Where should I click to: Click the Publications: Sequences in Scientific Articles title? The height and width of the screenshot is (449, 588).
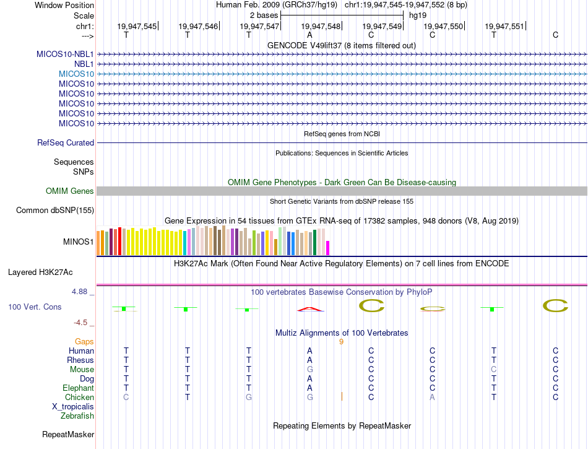[342, 153]
